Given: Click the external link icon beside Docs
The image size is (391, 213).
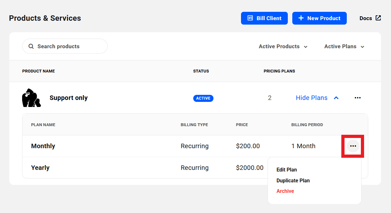Looking at the screenshot, I should coord(378,18).
